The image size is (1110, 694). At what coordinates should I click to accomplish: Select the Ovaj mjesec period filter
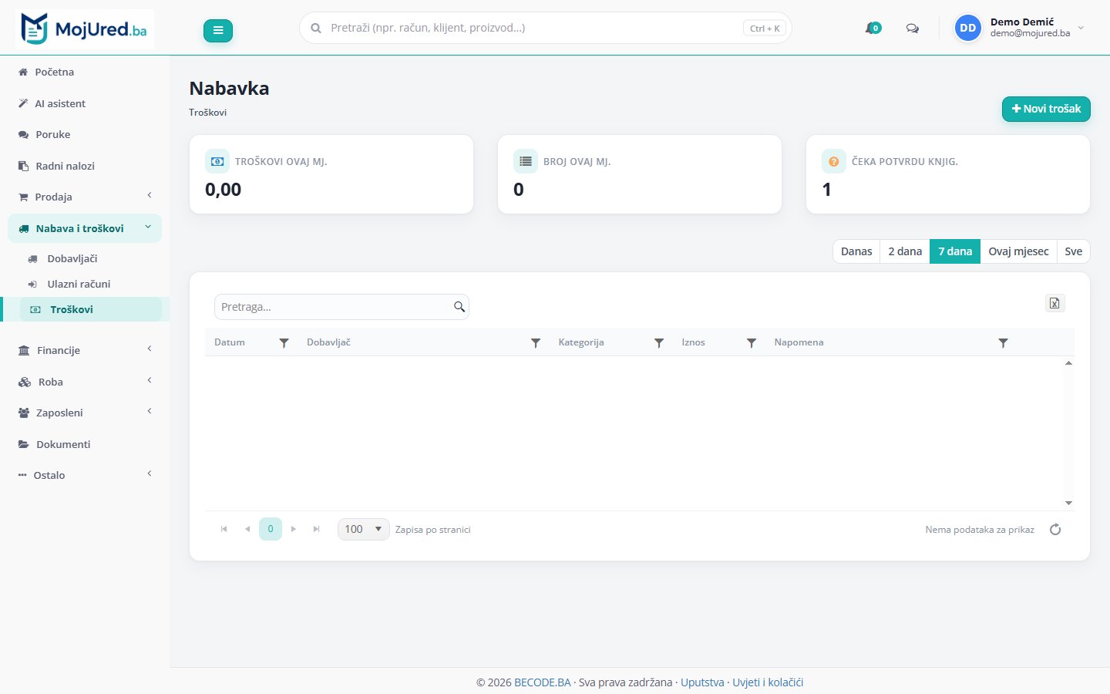pyautogui.click(x=1018, y=251)
